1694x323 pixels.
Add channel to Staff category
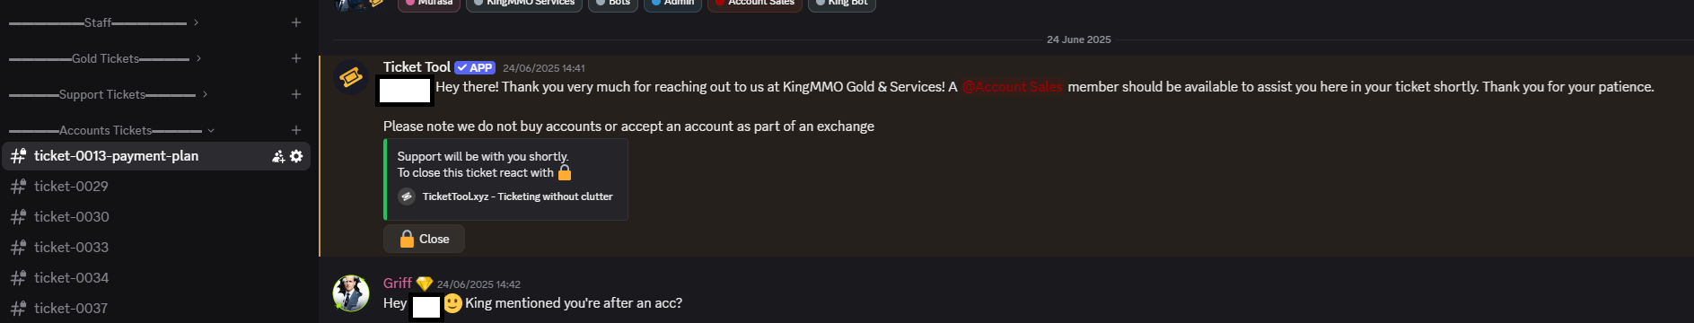pyautogui.click(x=296, y=22)
